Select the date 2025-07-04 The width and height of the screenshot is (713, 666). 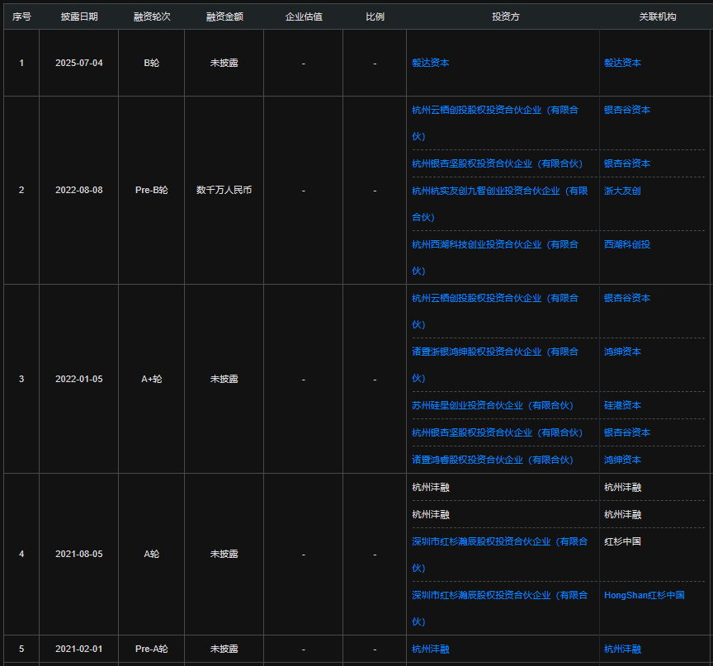[x=79, y=64]
